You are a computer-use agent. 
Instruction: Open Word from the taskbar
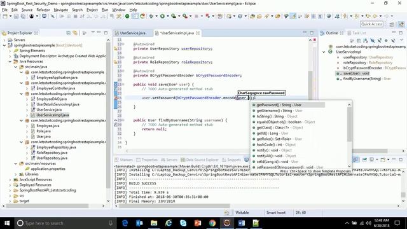pos(242,223)
